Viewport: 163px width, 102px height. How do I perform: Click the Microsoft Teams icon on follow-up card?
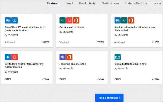62,57
